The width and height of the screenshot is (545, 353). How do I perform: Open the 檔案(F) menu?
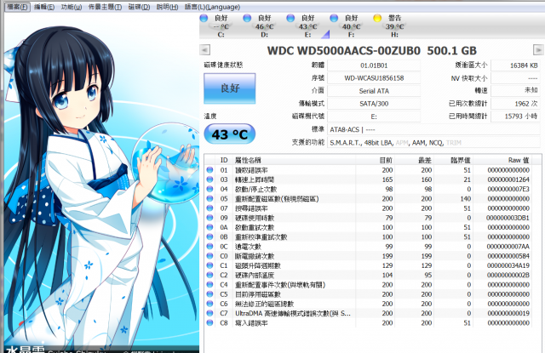(17, 7)
